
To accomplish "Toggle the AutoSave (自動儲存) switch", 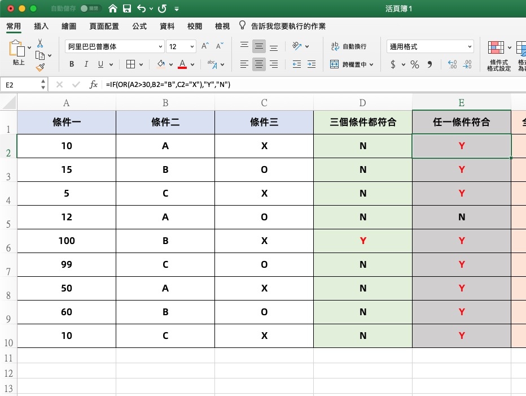I will 90,9.
